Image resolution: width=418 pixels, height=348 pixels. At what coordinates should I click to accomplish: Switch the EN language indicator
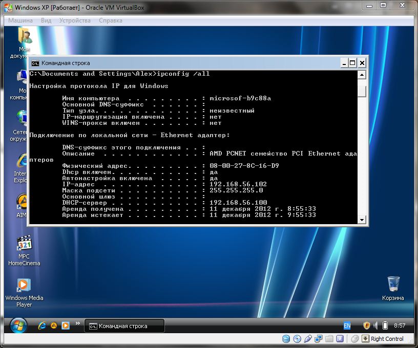coord(347,325)
